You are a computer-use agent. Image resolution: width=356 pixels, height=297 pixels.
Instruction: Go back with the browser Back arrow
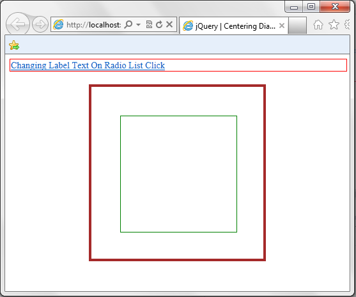(x=18, y=24)
